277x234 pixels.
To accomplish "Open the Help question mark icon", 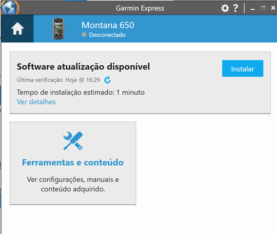I will [236, 8].
